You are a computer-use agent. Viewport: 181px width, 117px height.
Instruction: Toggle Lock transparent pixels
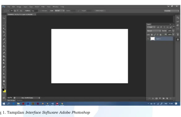point(152,35)
